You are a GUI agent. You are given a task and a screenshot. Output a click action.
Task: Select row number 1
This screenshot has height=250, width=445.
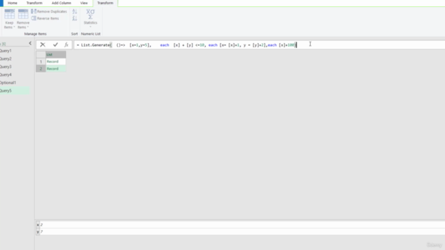tap(40, 62)
